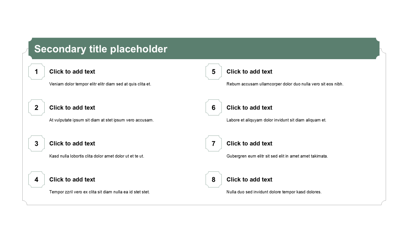Click the "Veniam dolor tempor" description text
The image size is (408, 229).
pos(100,84)
